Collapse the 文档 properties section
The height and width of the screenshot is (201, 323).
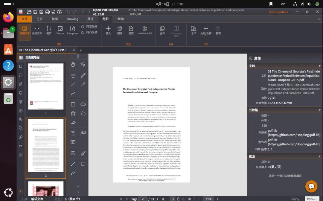coord(319,66)
